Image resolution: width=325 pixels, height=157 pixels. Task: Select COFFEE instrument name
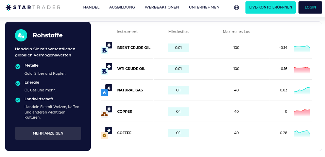coord(124,133)
